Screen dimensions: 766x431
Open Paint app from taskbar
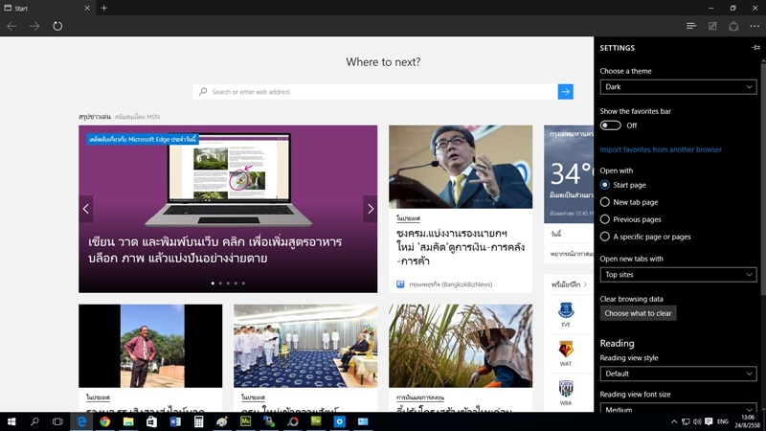(x=222, y=421)
